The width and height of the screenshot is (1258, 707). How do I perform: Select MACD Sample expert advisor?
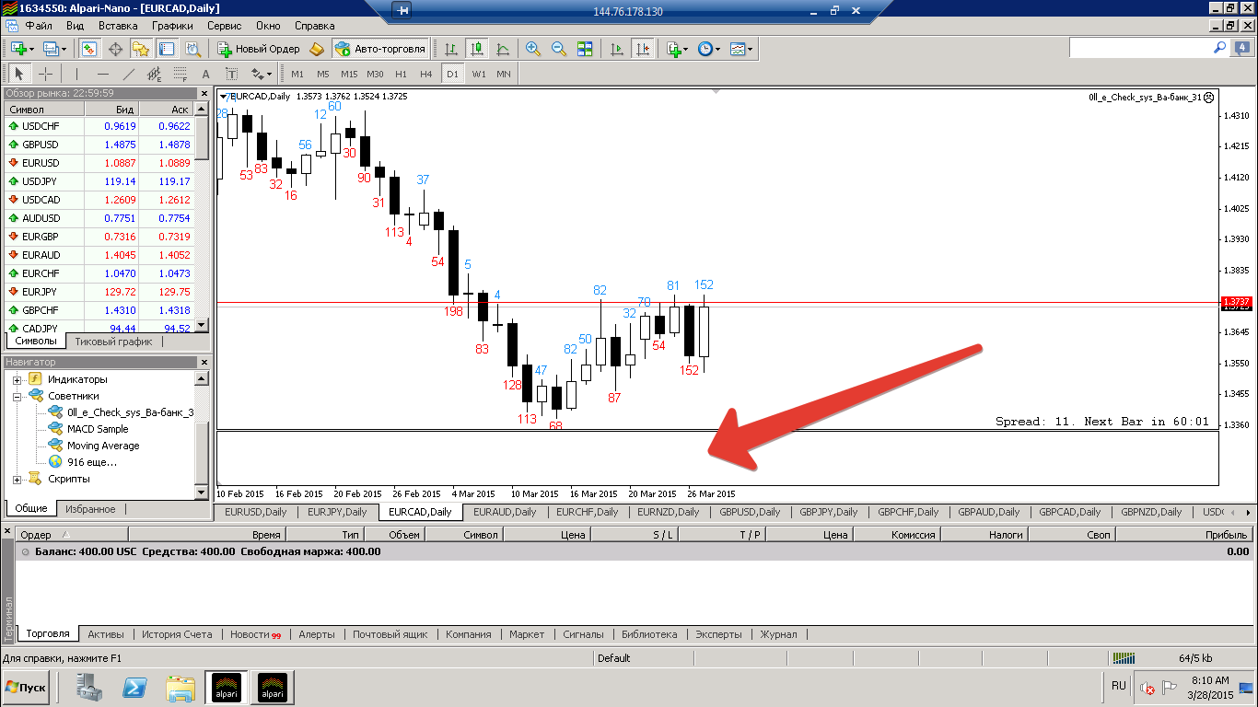98,429
